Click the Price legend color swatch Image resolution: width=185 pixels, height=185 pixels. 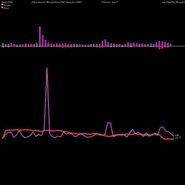(2, 7)
